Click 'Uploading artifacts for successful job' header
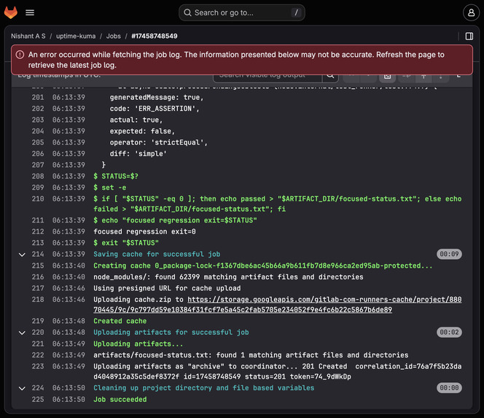Screen dimensions: 484x418 point(171,333)
